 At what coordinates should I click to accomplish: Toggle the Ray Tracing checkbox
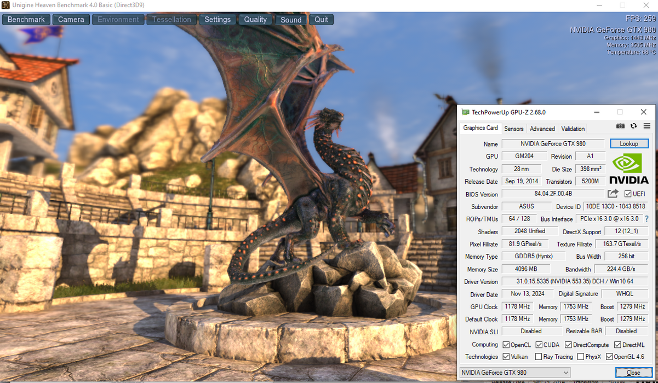pos(538,357)
